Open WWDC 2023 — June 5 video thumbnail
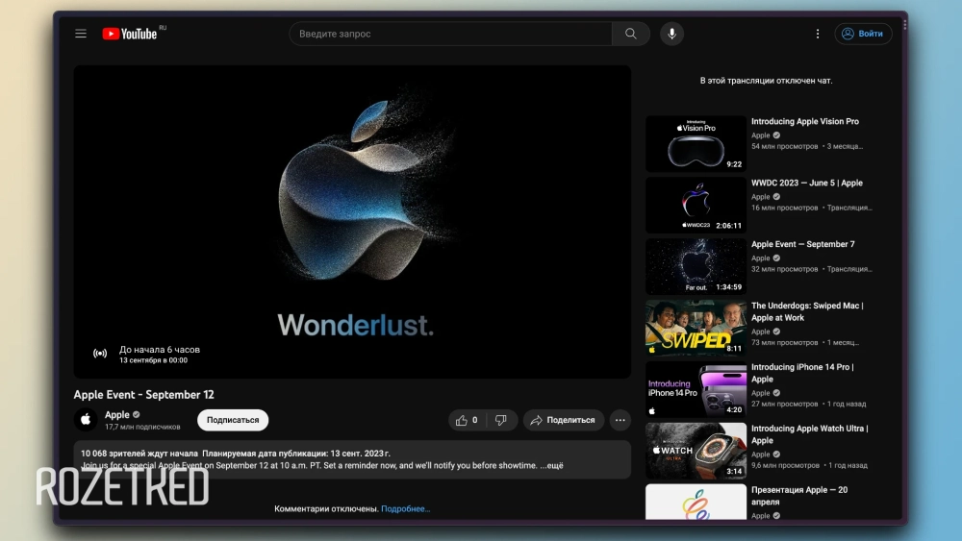Image resolution: width=962 pixels, height=541 pixels. (696, 205)
